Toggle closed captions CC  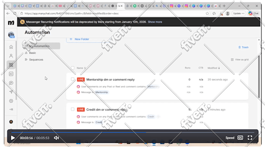(x=240, y=138)
